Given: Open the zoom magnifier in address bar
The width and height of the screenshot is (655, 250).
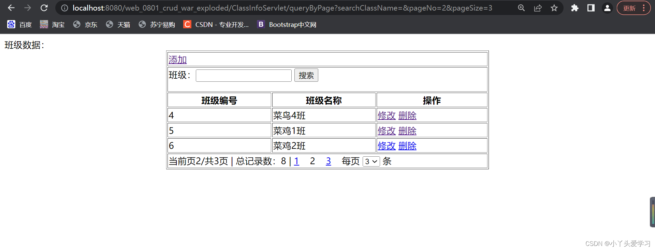Looking at the screenshot, I should point(521,8).
